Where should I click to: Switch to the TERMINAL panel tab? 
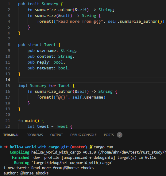click(x=11, y=135)
